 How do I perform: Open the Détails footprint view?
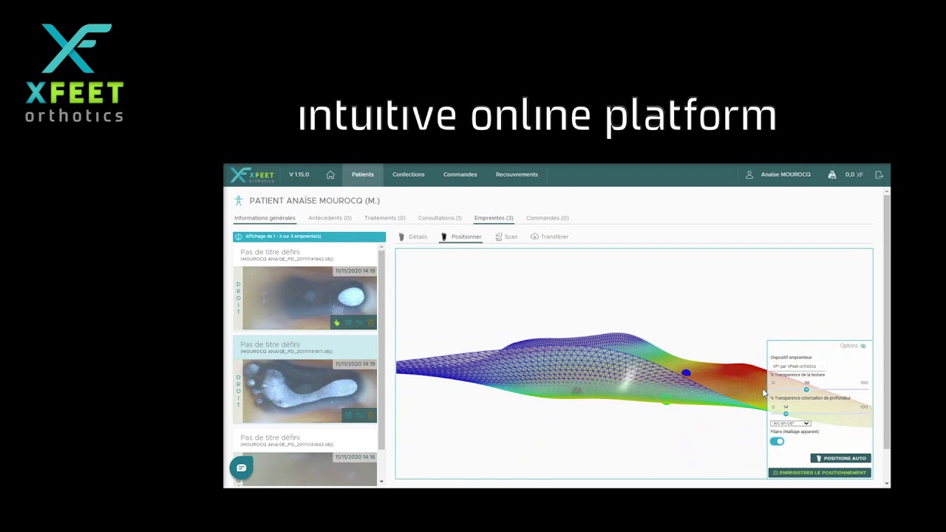point(412,237)
